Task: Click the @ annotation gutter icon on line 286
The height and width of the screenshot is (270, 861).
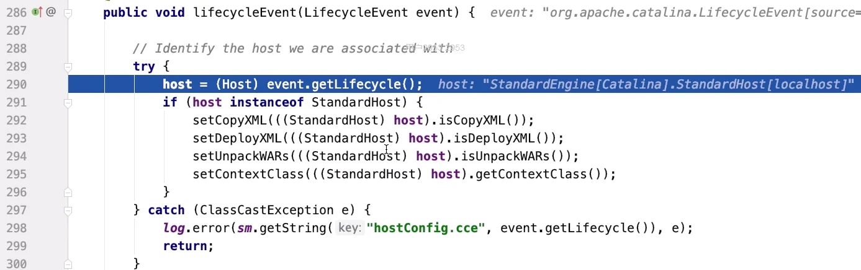Action: pyautogui.click(x=51, y=12)
